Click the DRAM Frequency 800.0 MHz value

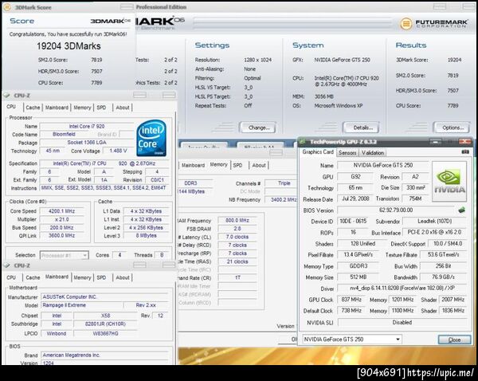(x=237, y=220)
